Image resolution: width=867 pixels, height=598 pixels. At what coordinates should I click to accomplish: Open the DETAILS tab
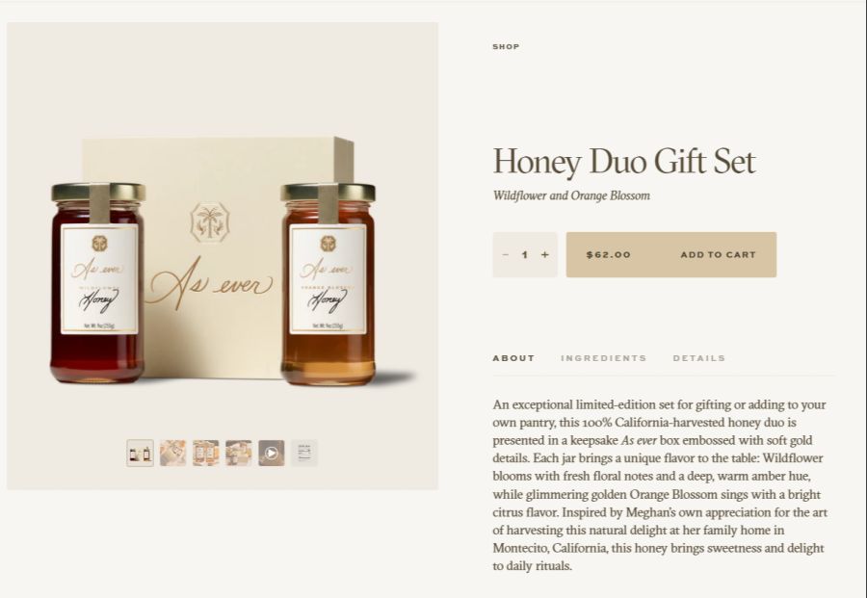(699, 358)
